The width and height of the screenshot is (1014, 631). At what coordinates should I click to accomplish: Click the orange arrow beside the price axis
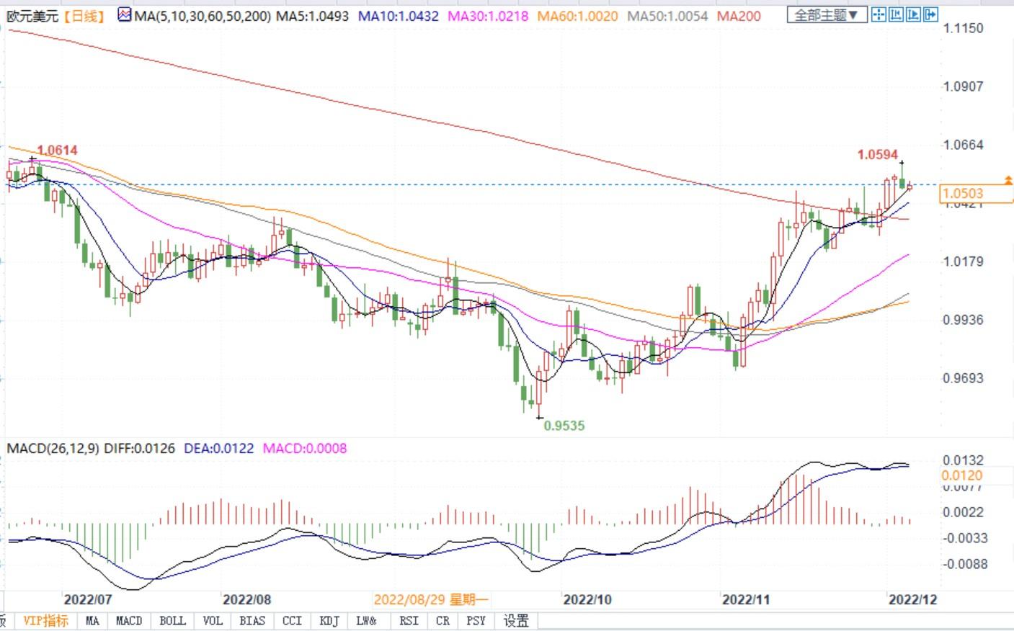[1008, 179]
